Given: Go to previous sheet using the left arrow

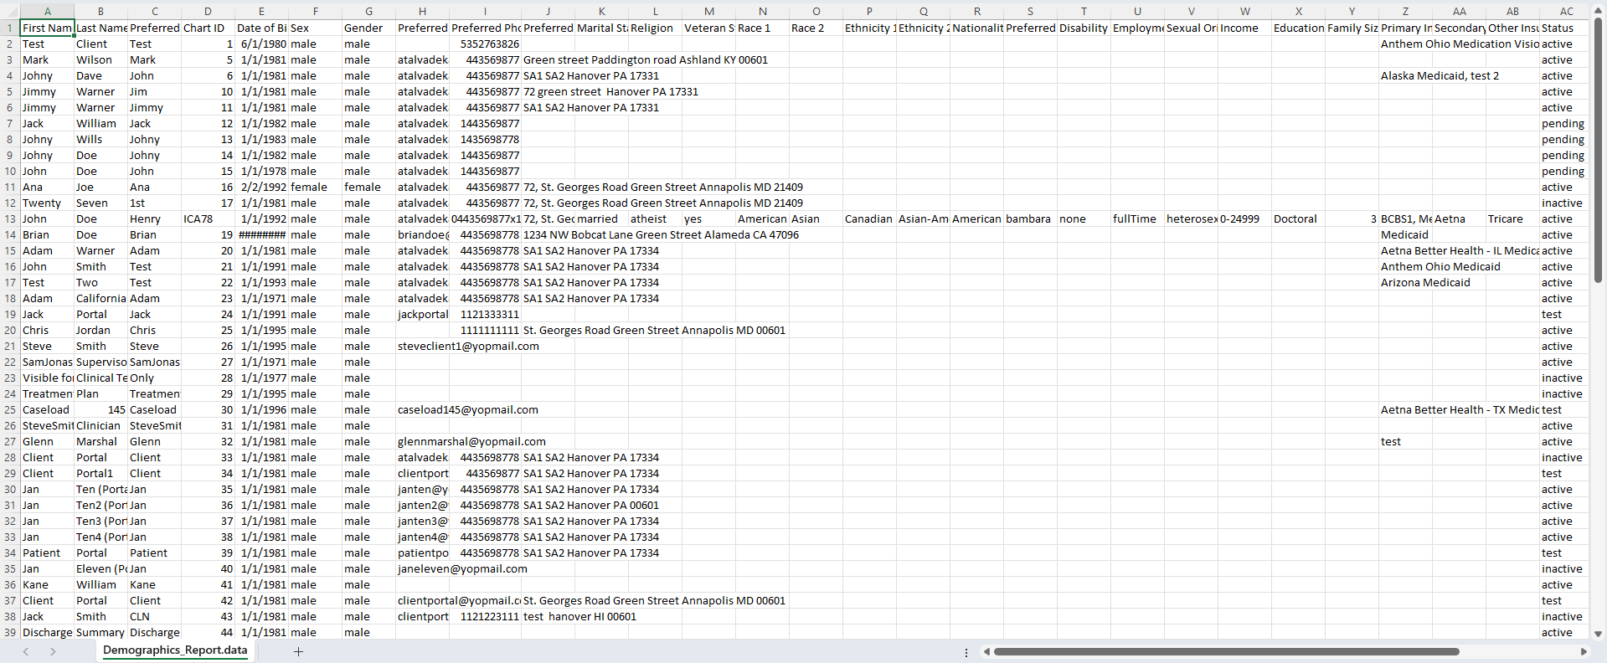Looking at the screenshot, I should click(x=26, y=651).
